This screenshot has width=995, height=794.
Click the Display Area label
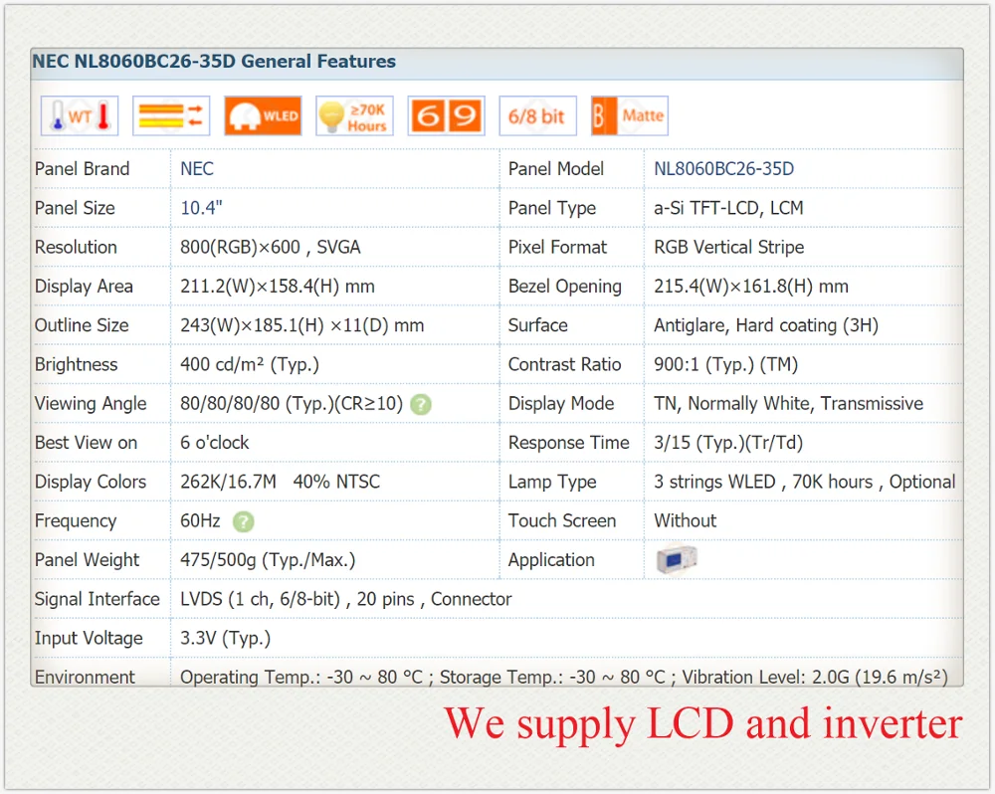tap(84, 287)
